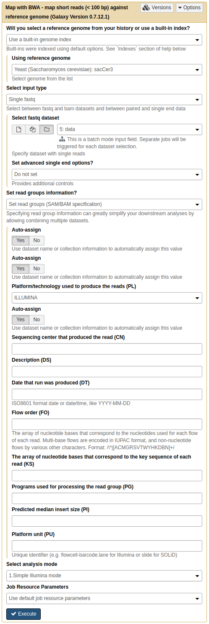This screenshot has width=209, height=624.
Task: Expand the reference genome source dropdown
Action: [104, 40]
